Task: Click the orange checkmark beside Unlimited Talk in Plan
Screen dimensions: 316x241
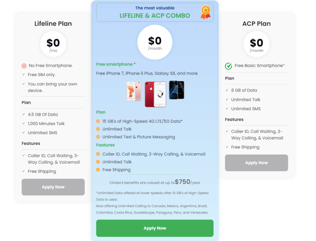Action: 98,129
